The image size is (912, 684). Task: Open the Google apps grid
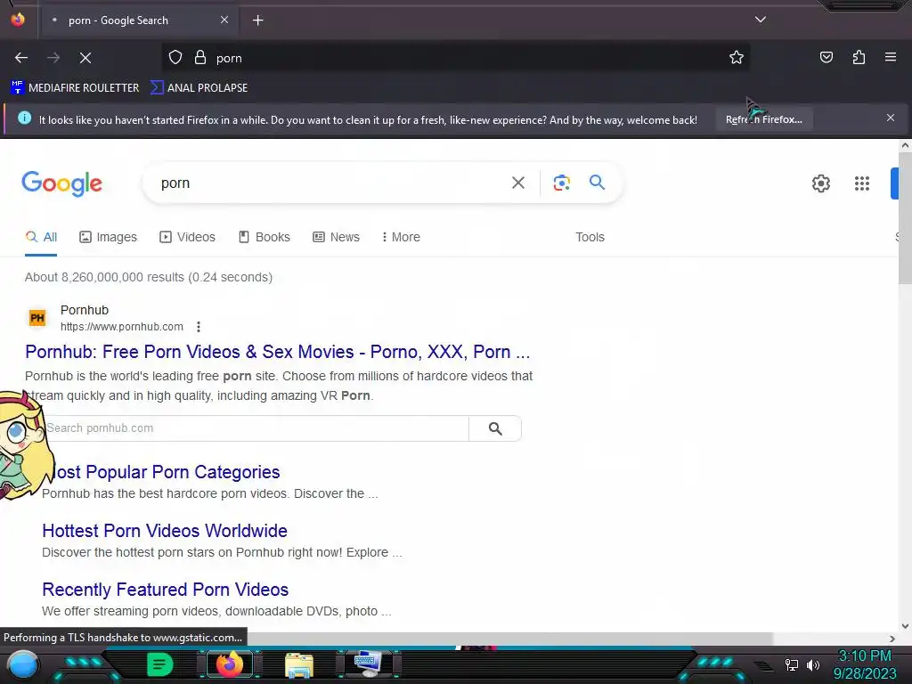[861, 183]
